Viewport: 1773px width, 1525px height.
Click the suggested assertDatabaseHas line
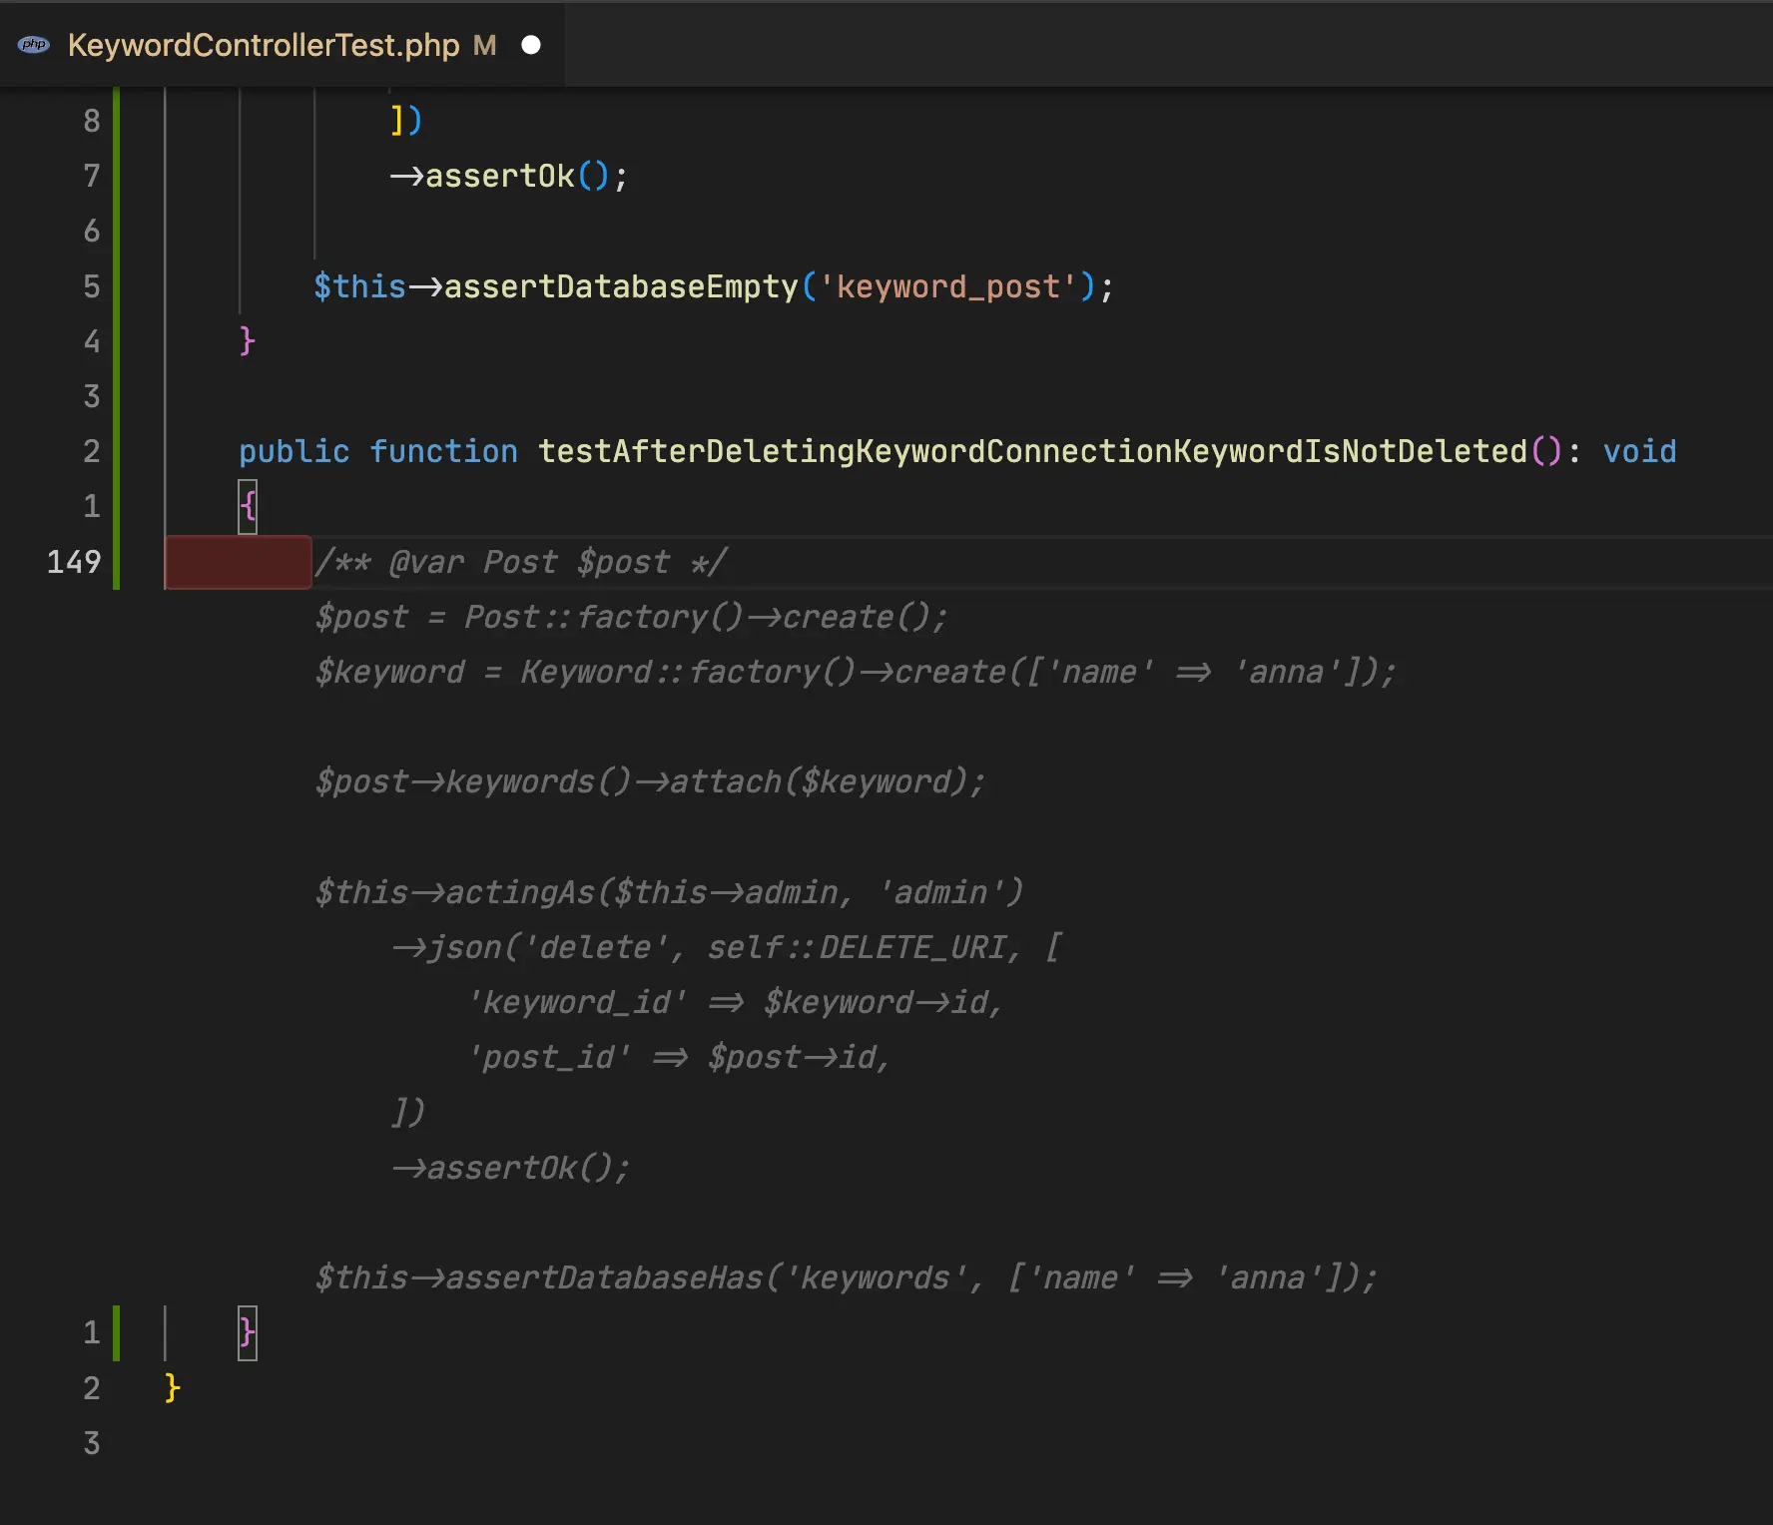(x=845, y=1277)
